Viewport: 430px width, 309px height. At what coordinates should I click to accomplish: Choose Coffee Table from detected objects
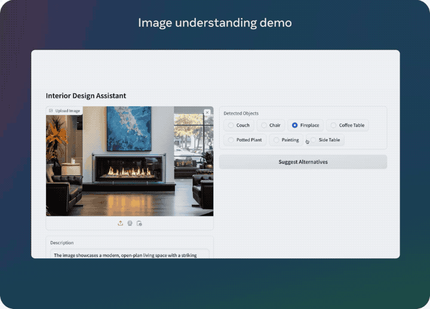(333, 125)
